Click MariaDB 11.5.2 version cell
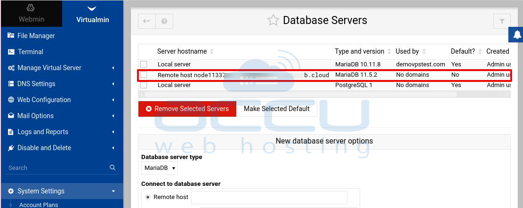523x208 pixels. tap(356, 75)
